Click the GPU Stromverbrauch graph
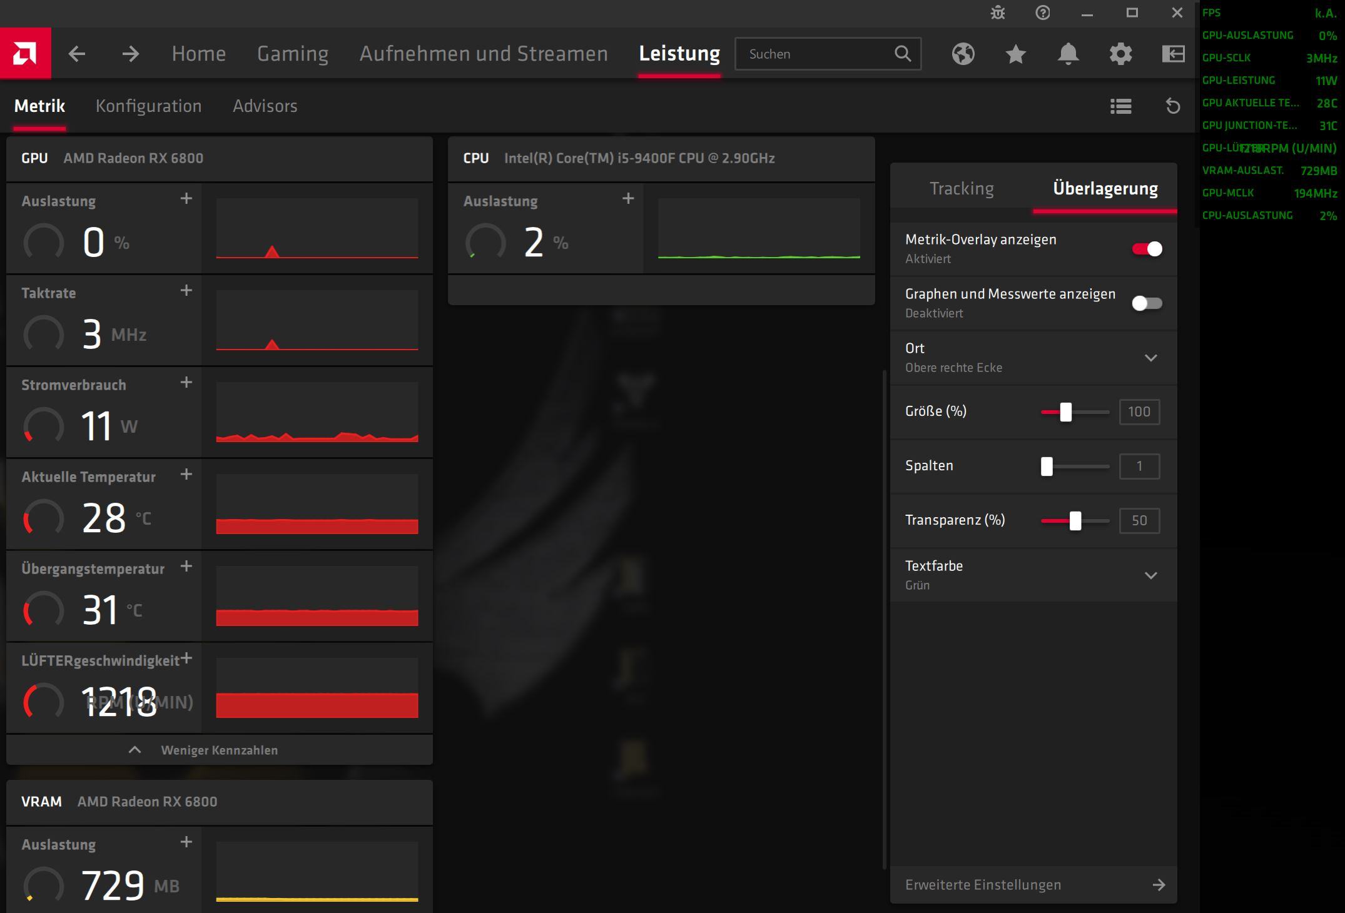This screenshot has height=913, width=1345. click(x=317, y=412)
